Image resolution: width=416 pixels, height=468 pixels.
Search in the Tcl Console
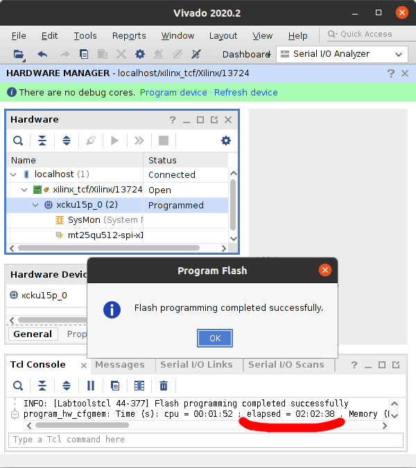click(x=18, y=386)
